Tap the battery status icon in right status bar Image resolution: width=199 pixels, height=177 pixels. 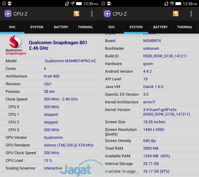[x=178, y=4]
